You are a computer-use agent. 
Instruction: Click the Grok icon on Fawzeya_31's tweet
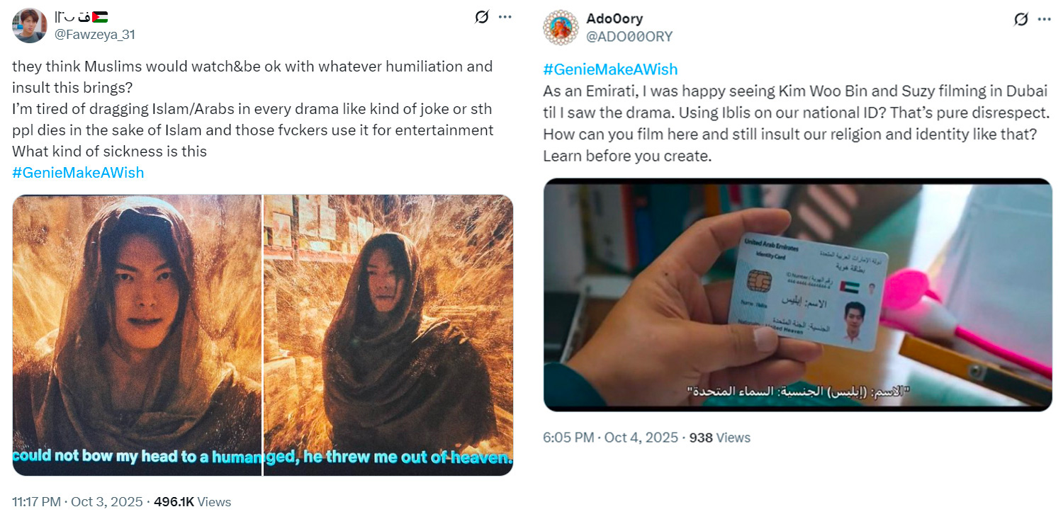click(482, 17)
